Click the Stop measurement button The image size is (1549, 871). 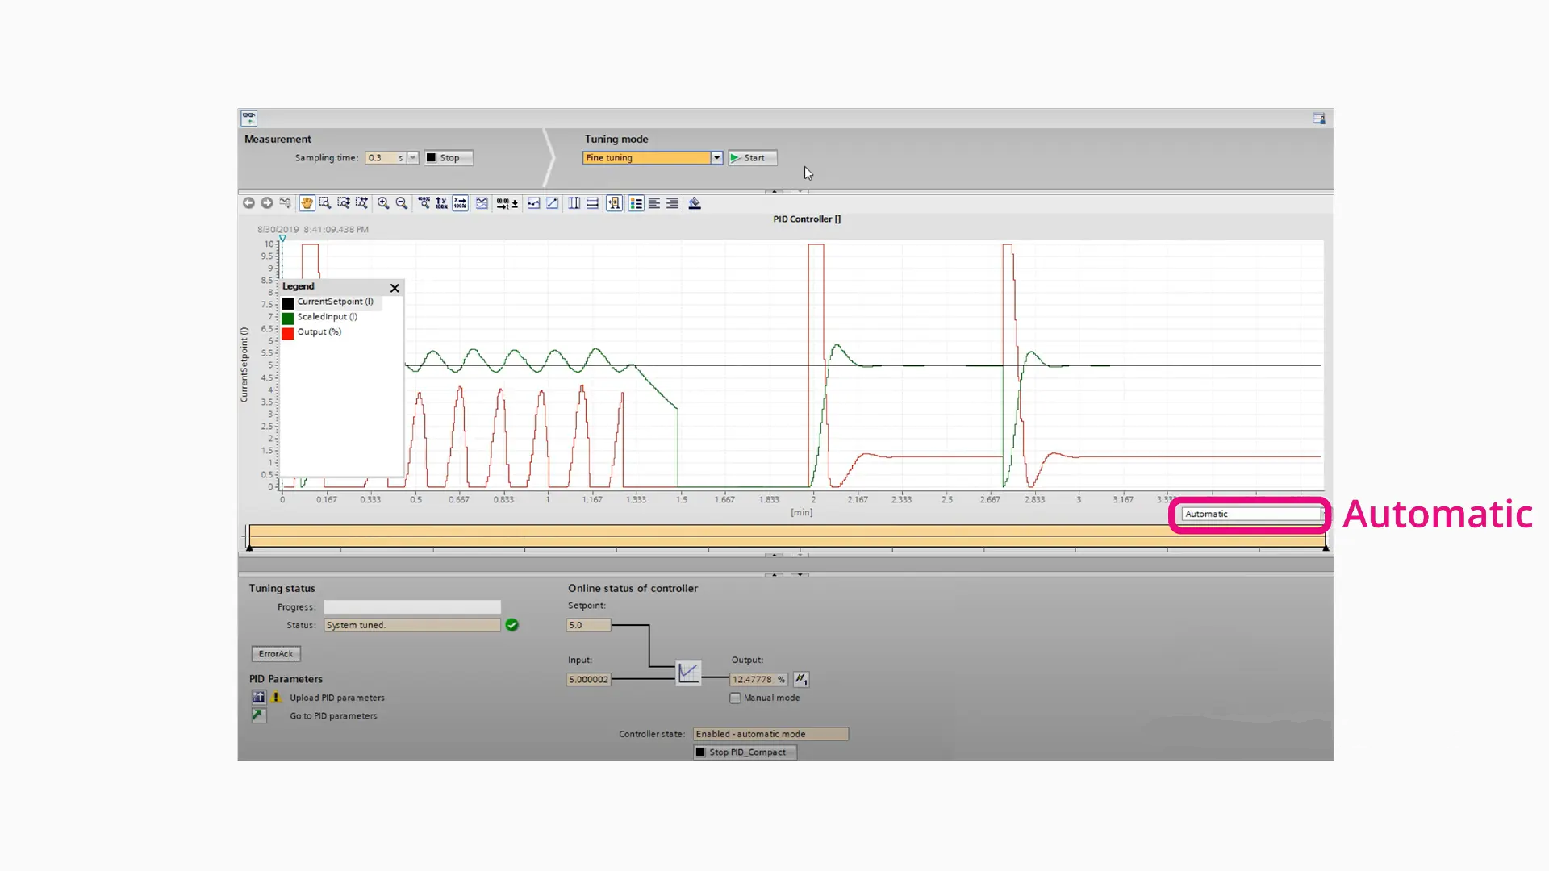tap(449, 158)
